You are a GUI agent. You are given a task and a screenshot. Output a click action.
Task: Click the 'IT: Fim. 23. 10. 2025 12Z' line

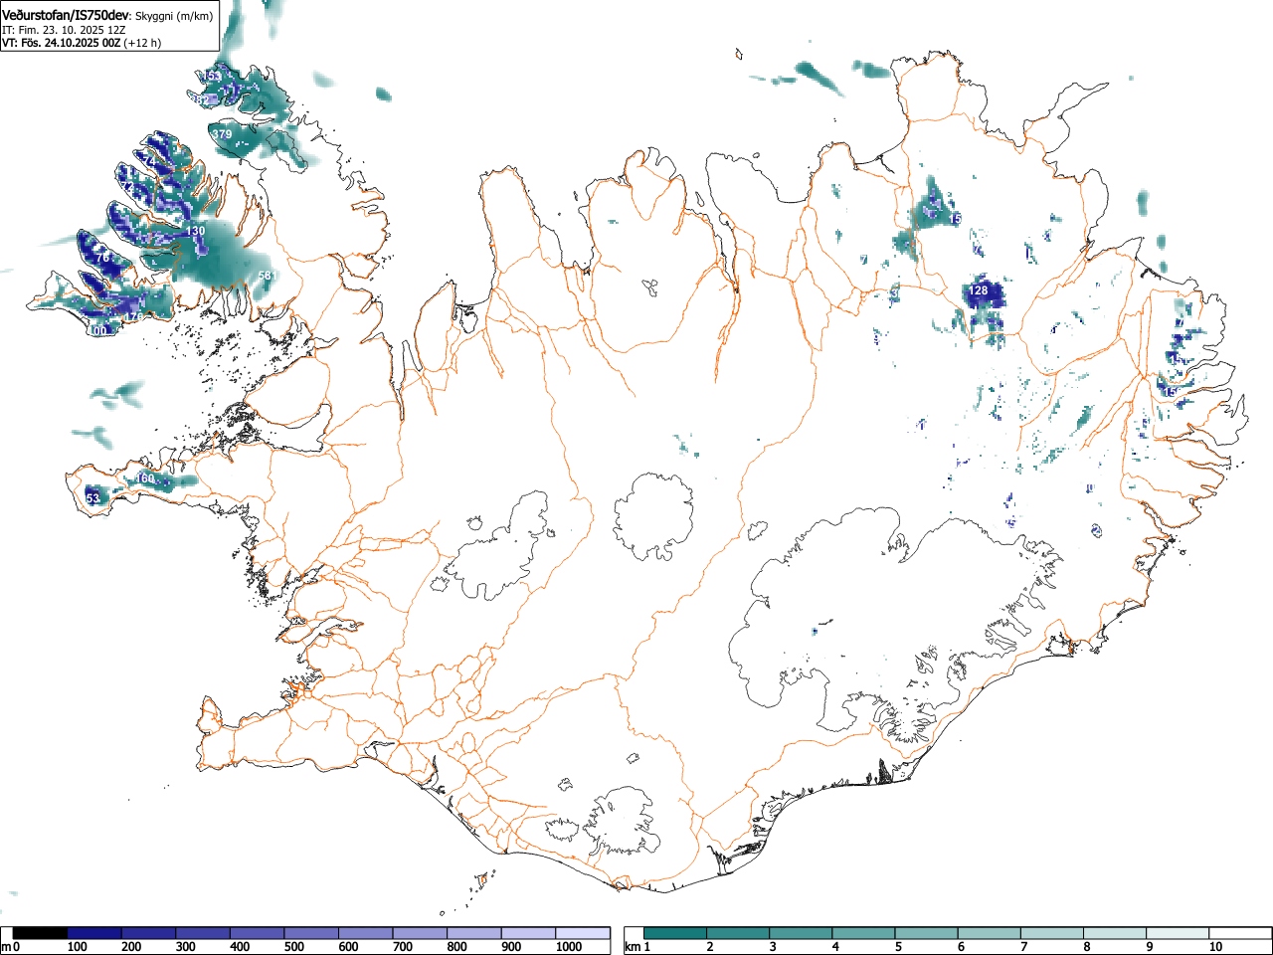pyautogui.click(x=64, y=30)
